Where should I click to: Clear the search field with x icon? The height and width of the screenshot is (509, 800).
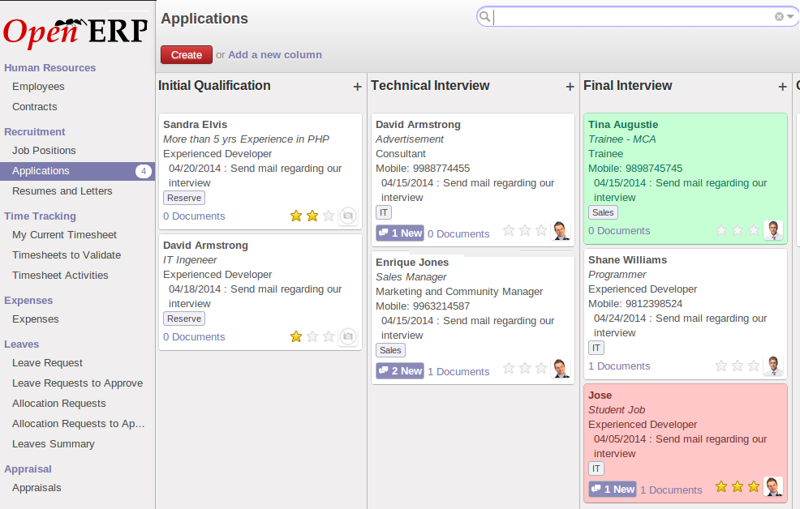coord(779,16)
